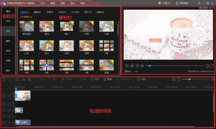Open the clip edit pencil tool
This screenshot has height=129, width=216.
17,79
